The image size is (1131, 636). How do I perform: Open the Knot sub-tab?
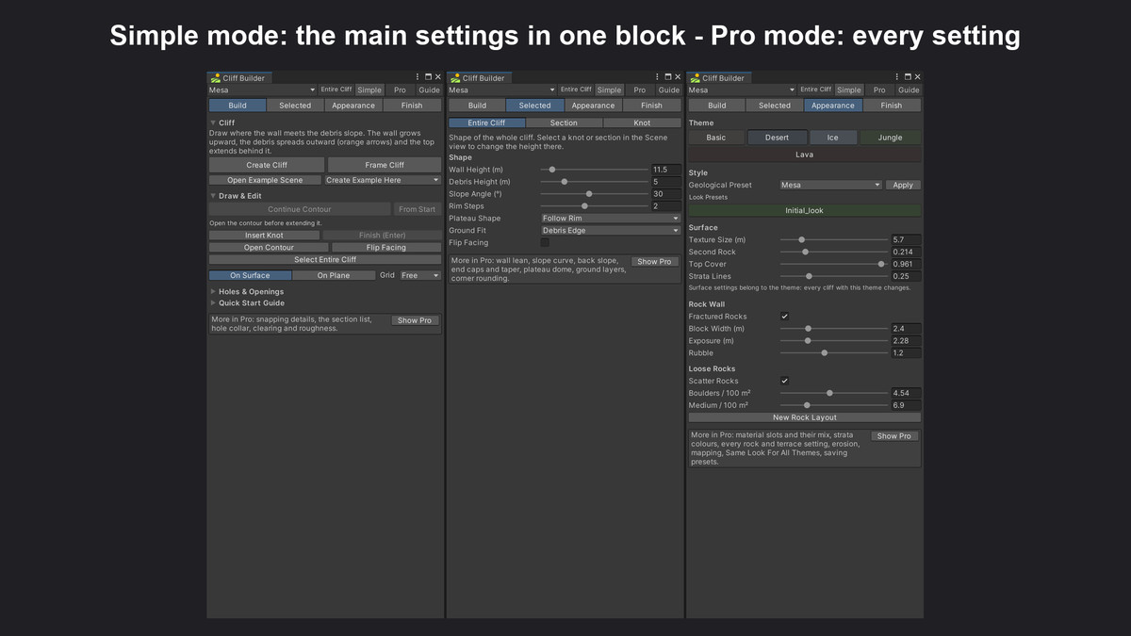pyautogui.click(x=642, y=122)
